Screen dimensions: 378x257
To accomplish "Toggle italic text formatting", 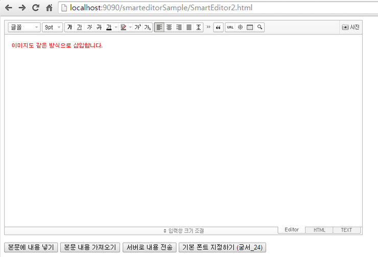I will [89, 27].
